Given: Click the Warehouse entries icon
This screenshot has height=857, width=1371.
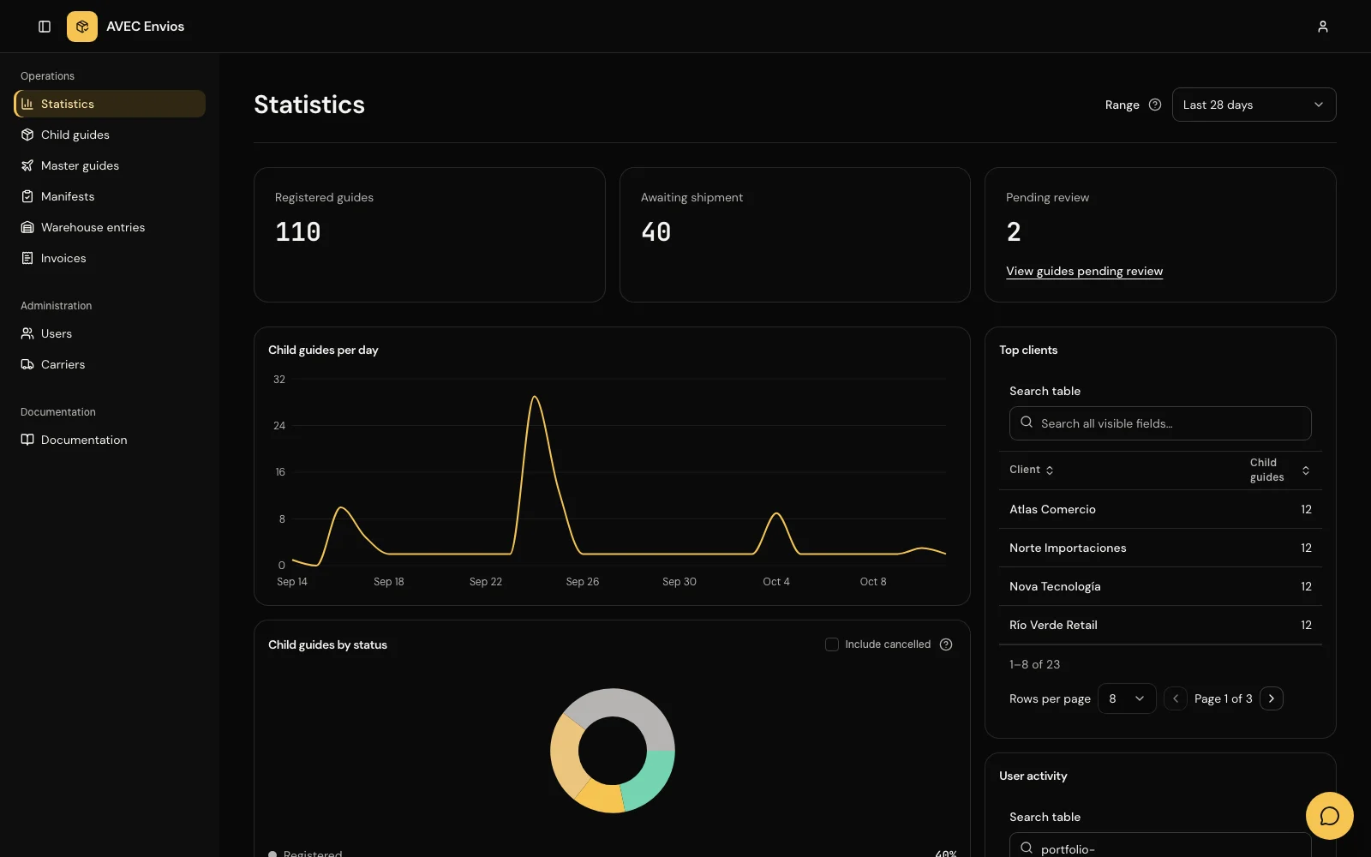Looking at the screenshot, I should [x=27, y=227].
